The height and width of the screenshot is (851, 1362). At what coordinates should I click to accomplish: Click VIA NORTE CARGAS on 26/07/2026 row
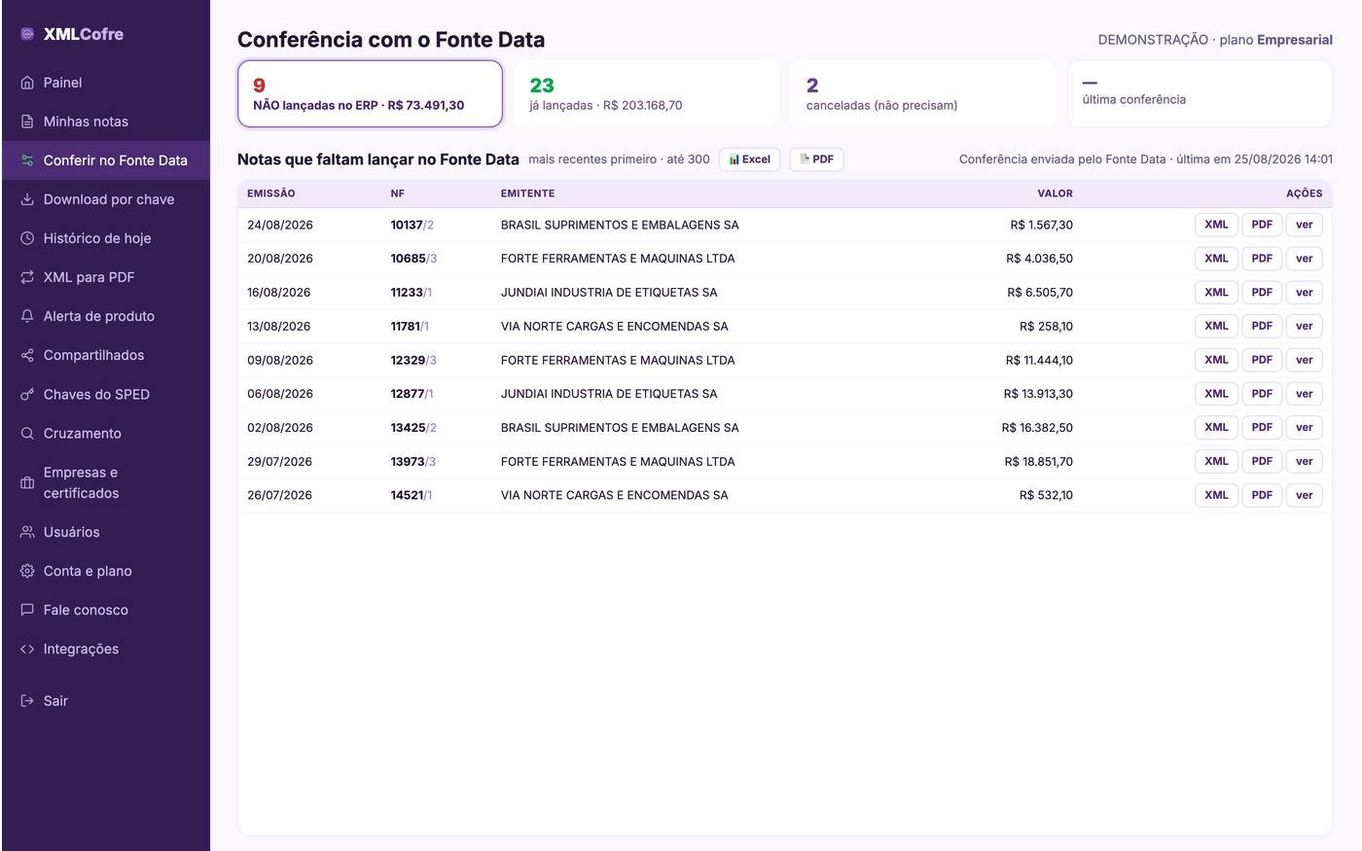point(615,495)
